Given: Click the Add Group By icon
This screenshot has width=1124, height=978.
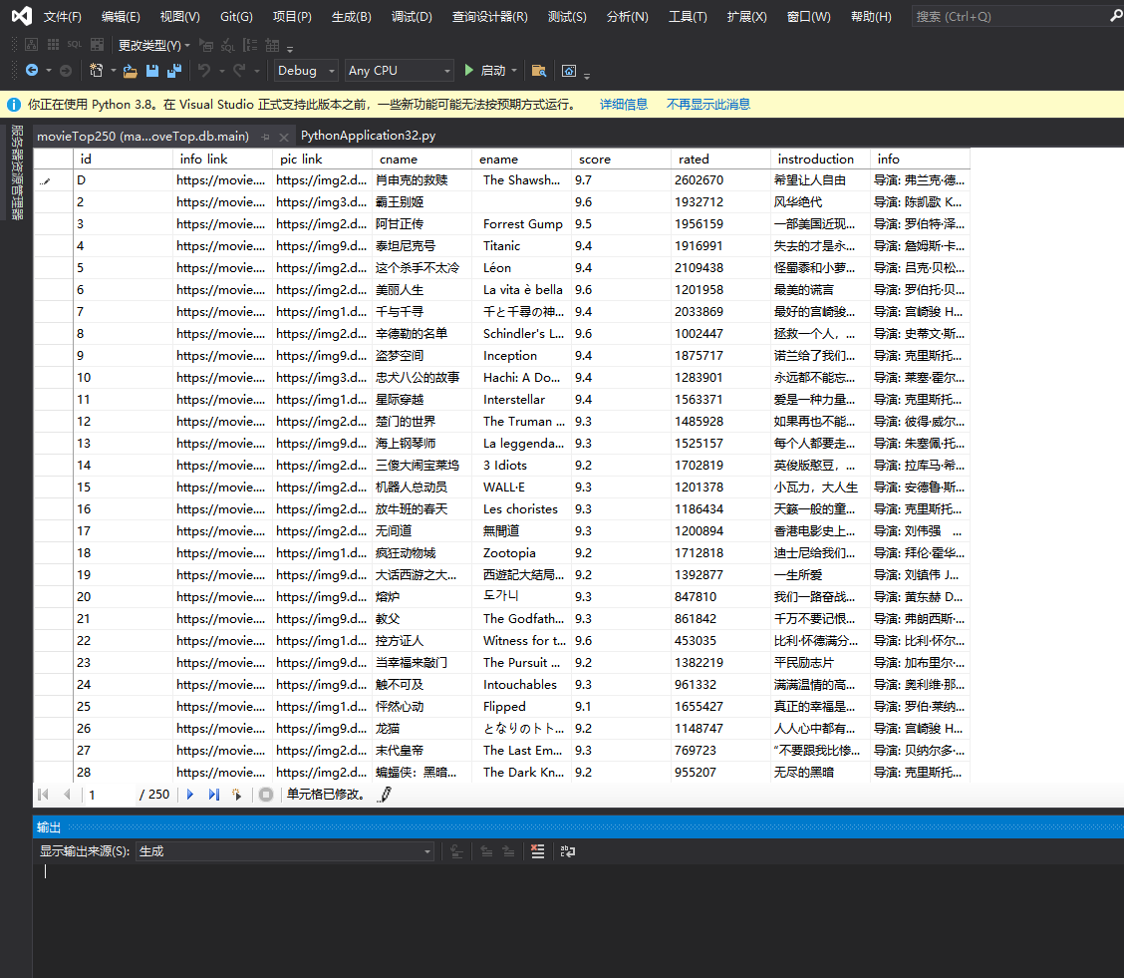Looking at the screenshot, I should (250, 45).
